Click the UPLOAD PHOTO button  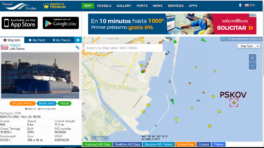pyautogui.click(x=22, y=104)
